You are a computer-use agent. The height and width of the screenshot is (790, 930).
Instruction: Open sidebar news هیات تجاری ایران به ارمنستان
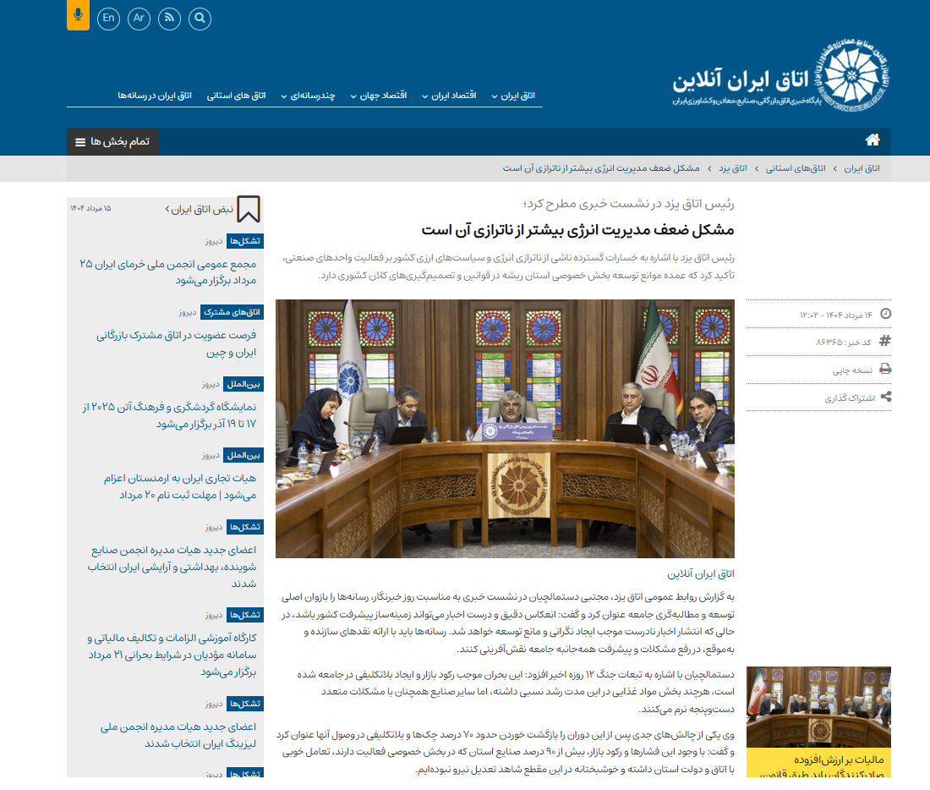(x=180, y=486)
